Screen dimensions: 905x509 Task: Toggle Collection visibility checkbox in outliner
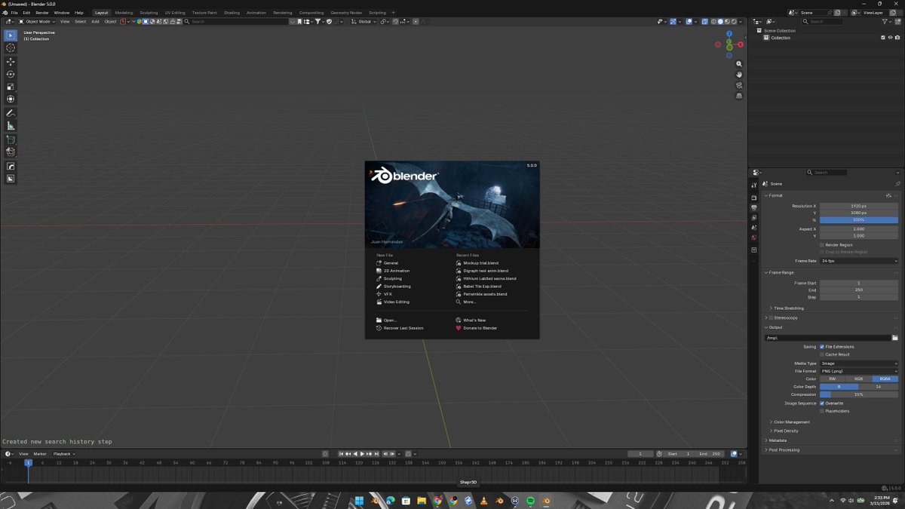click(x=883, y=38)
